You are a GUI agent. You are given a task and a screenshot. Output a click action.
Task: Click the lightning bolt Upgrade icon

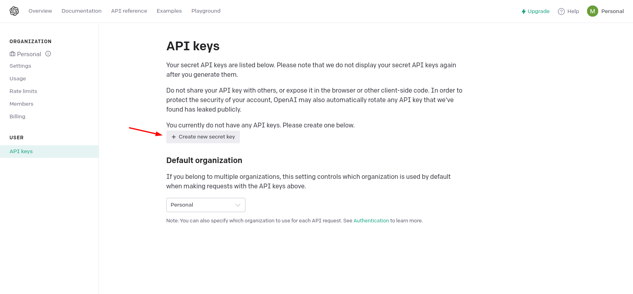click(524, 11)
